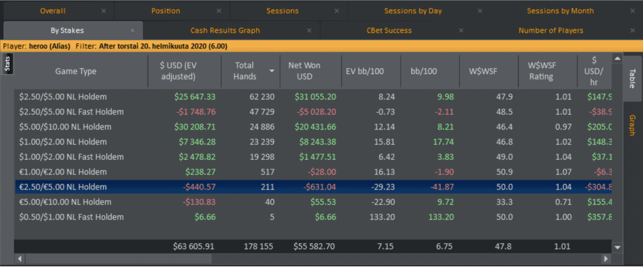The height and width of the screenshot is (267, 643).
Task: Close the Sessions by Month tab
Action: click(633, 11)
